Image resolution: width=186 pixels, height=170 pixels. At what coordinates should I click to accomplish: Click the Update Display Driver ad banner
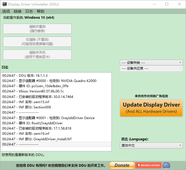151,108
